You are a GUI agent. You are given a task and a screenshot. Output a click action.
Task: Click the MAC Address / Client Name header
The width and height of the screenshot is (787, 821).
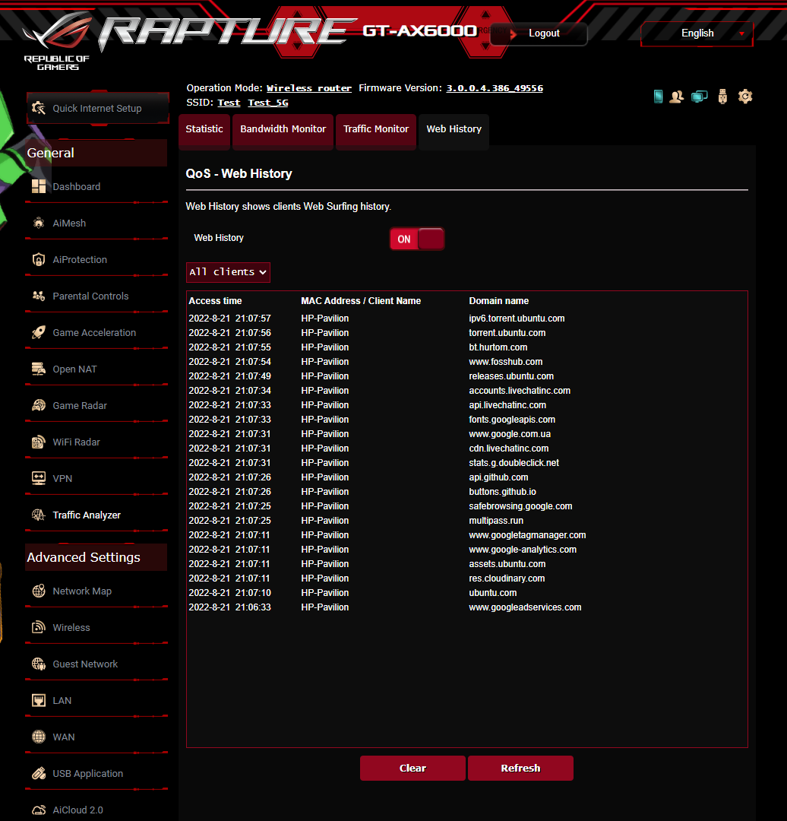pyautogui.click(x=361, y=301)
